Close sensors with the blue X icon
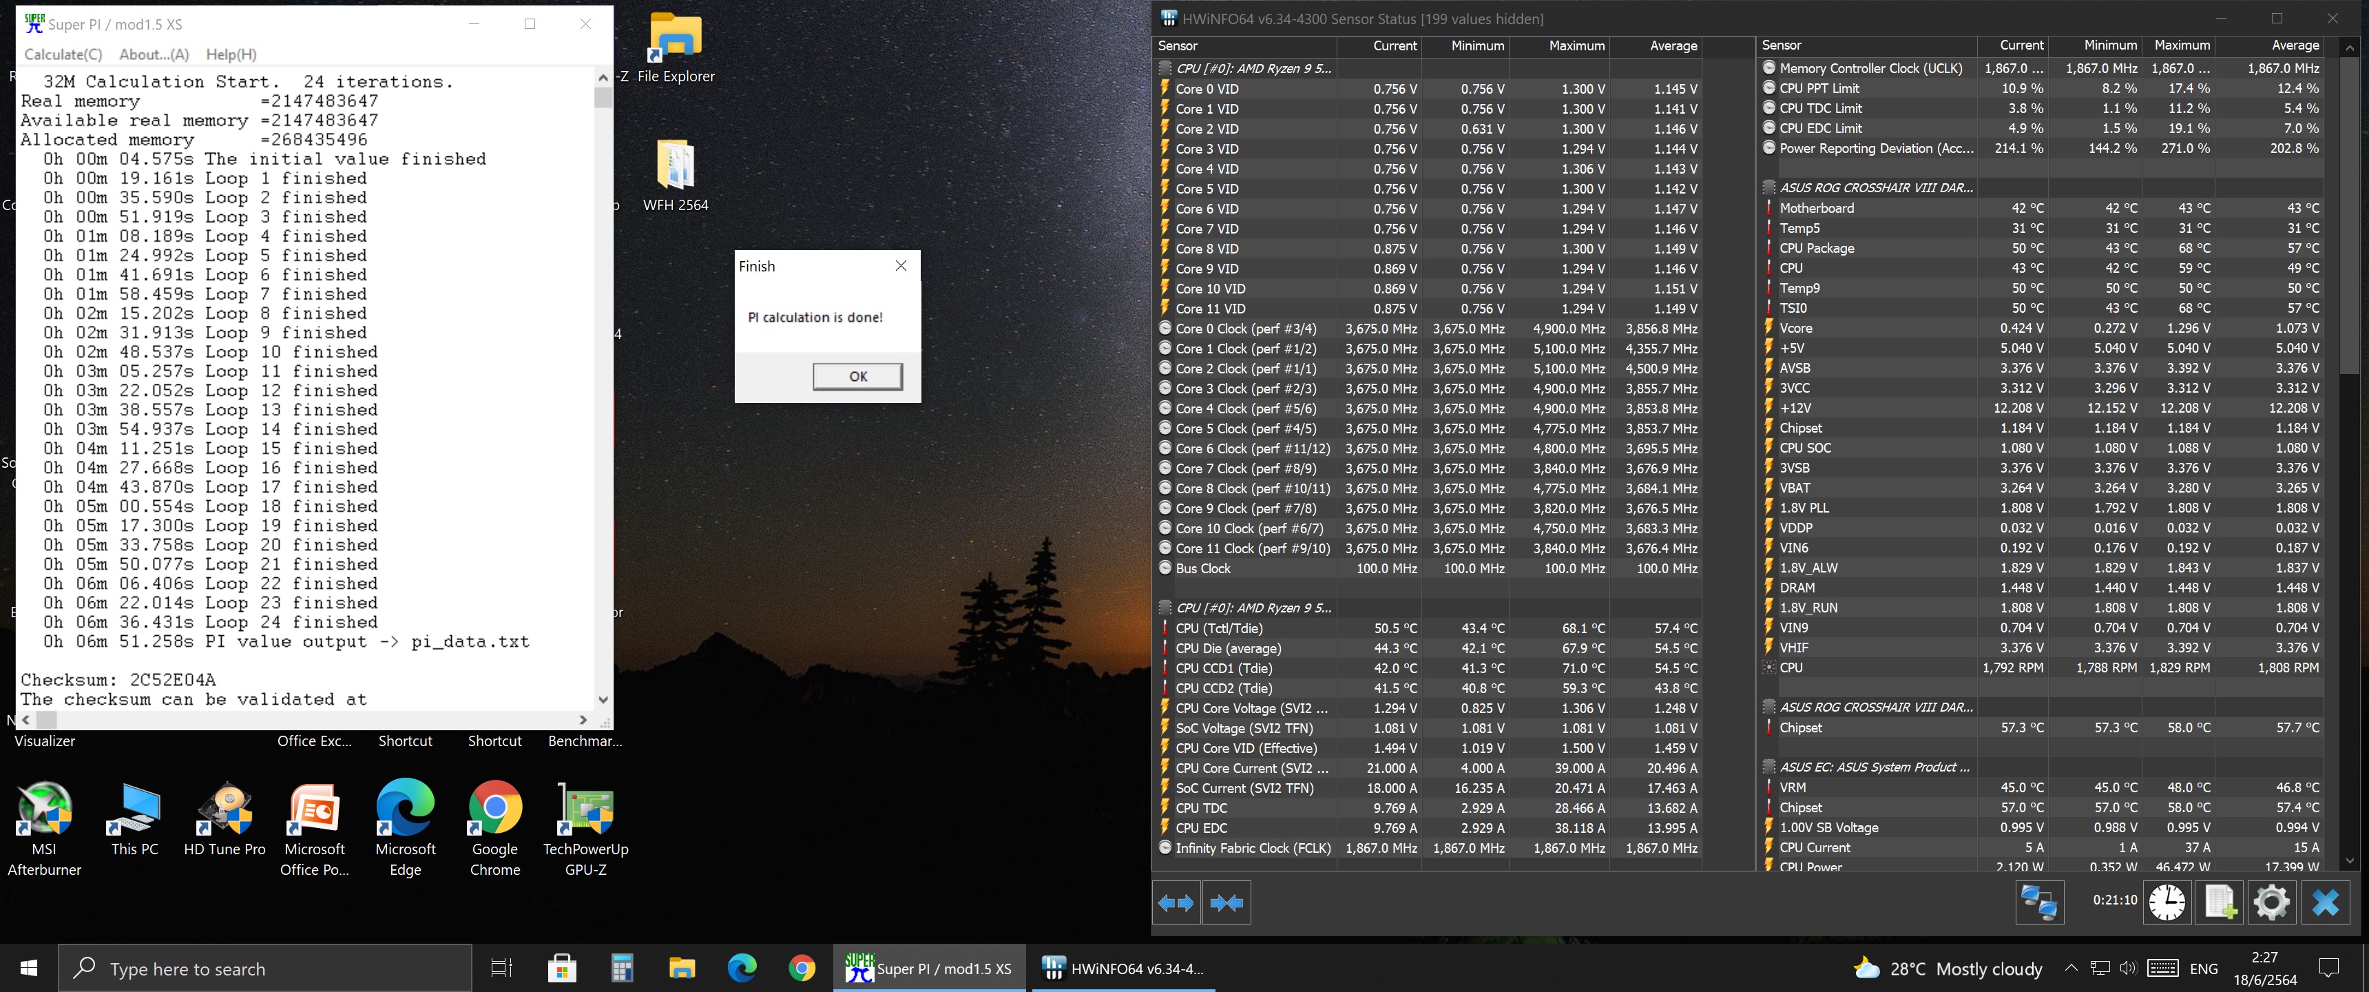Viewport: 2369px width, 992px height. (x=2325, y=902)
